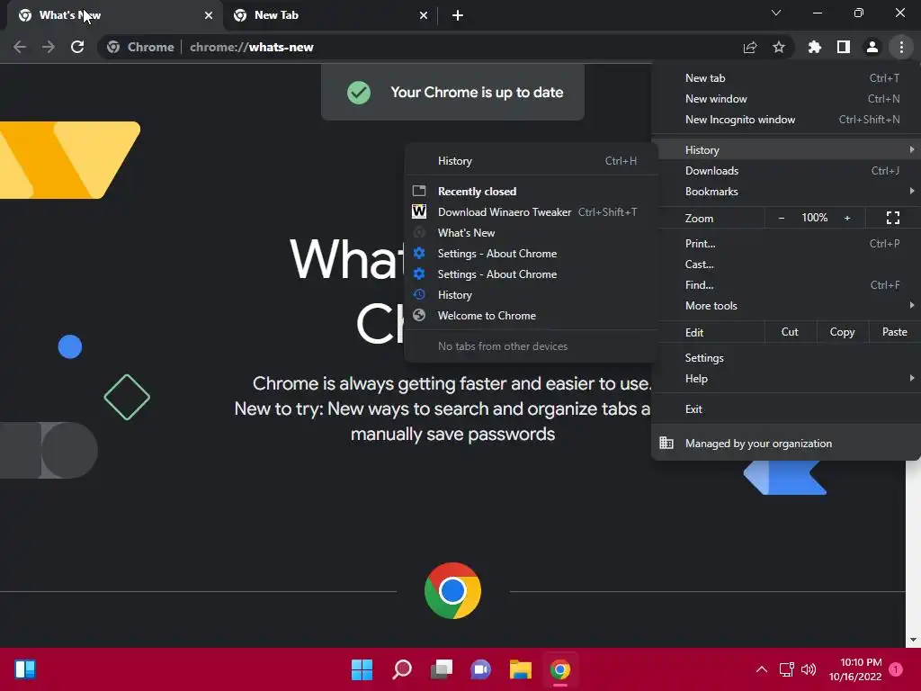Open the notification badge in the tray
921x691 pixels.
pyautogui.click(x=896, y=669)
